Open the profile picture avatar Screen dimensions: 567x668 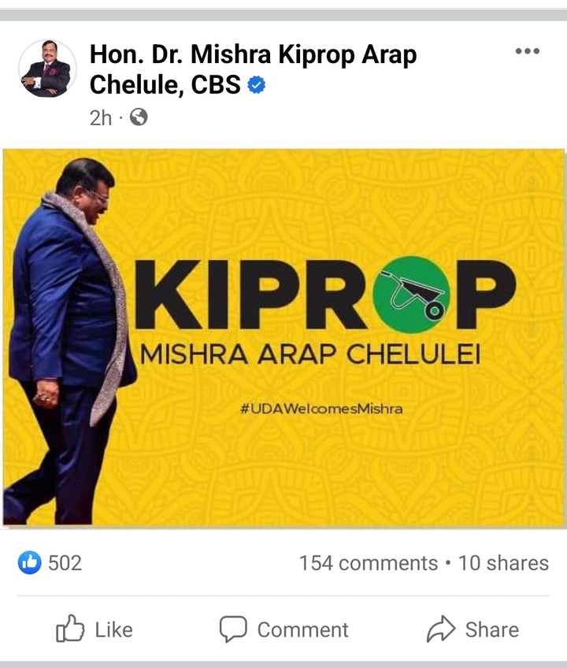(x=47, y=69)
